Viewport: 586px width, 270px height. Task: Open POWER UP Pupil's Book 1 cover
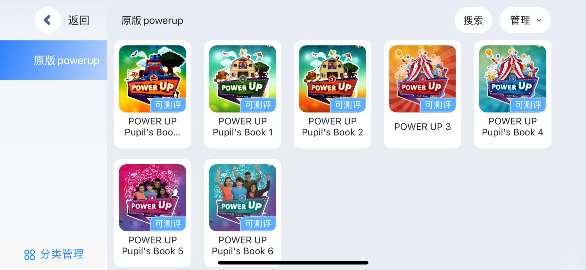[x=243, y=79]
